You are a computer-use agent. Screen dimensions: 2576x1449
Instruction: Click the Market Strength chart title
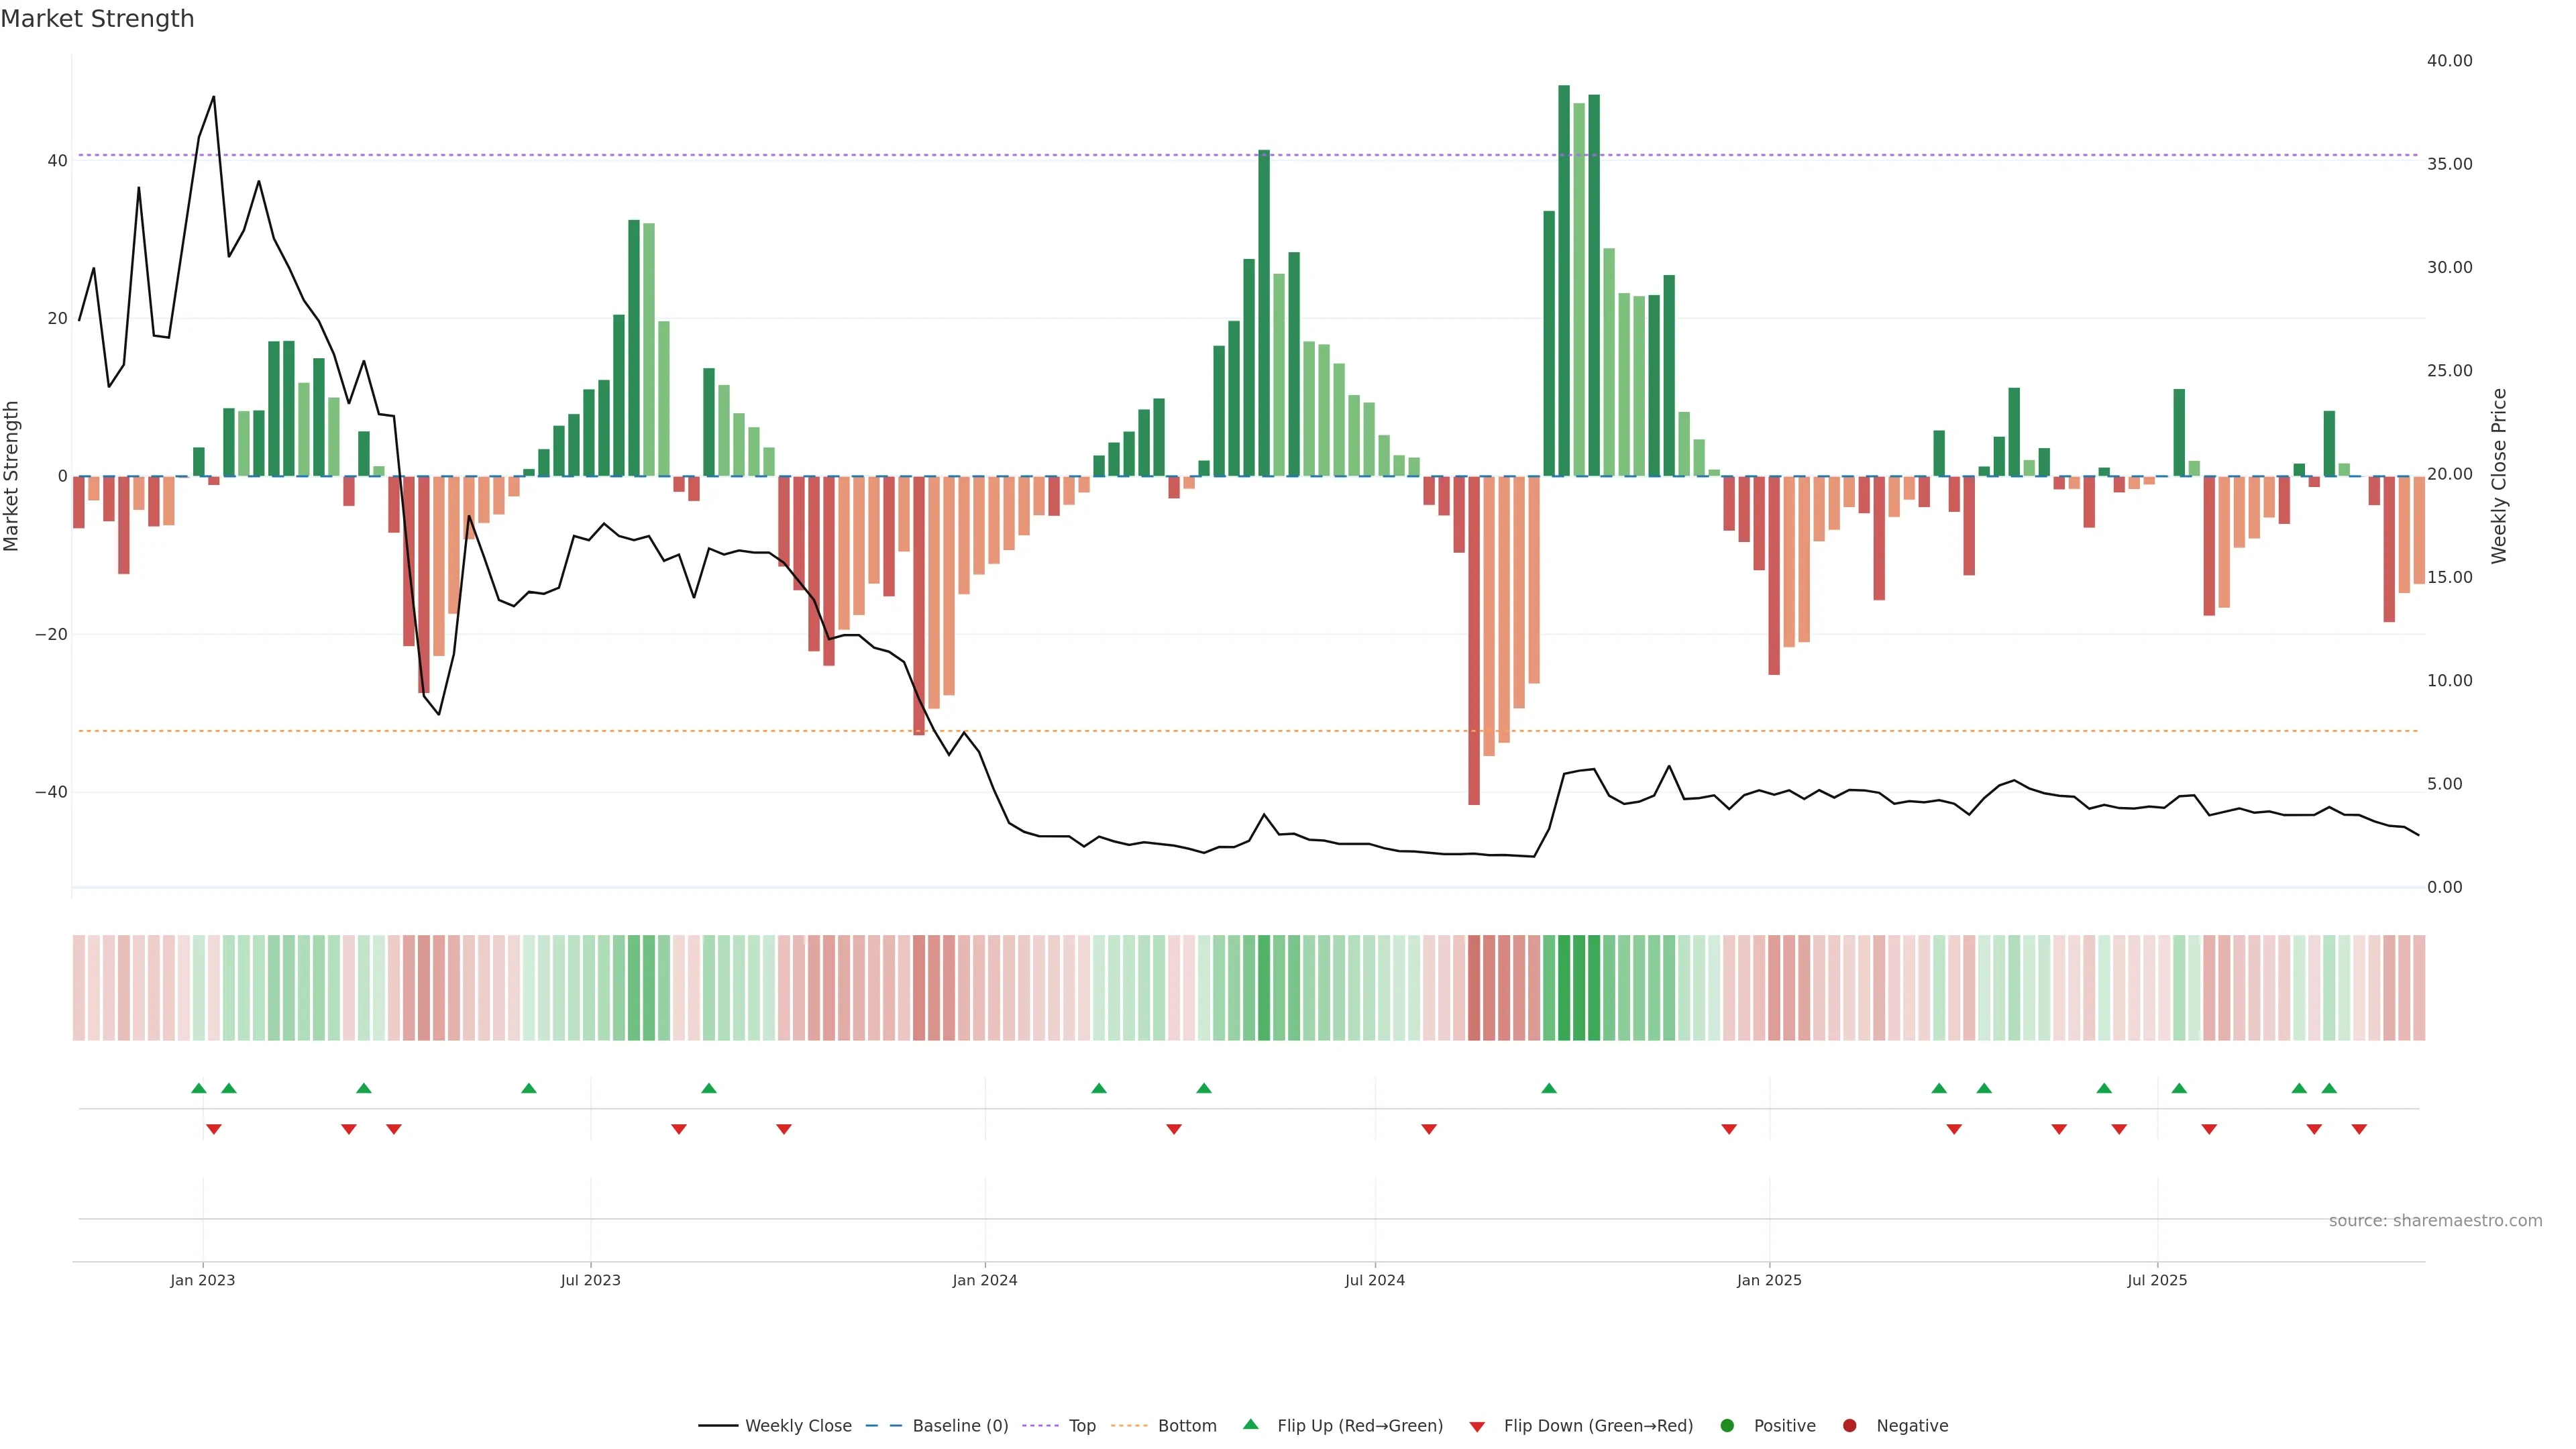(x=97, y=19)
